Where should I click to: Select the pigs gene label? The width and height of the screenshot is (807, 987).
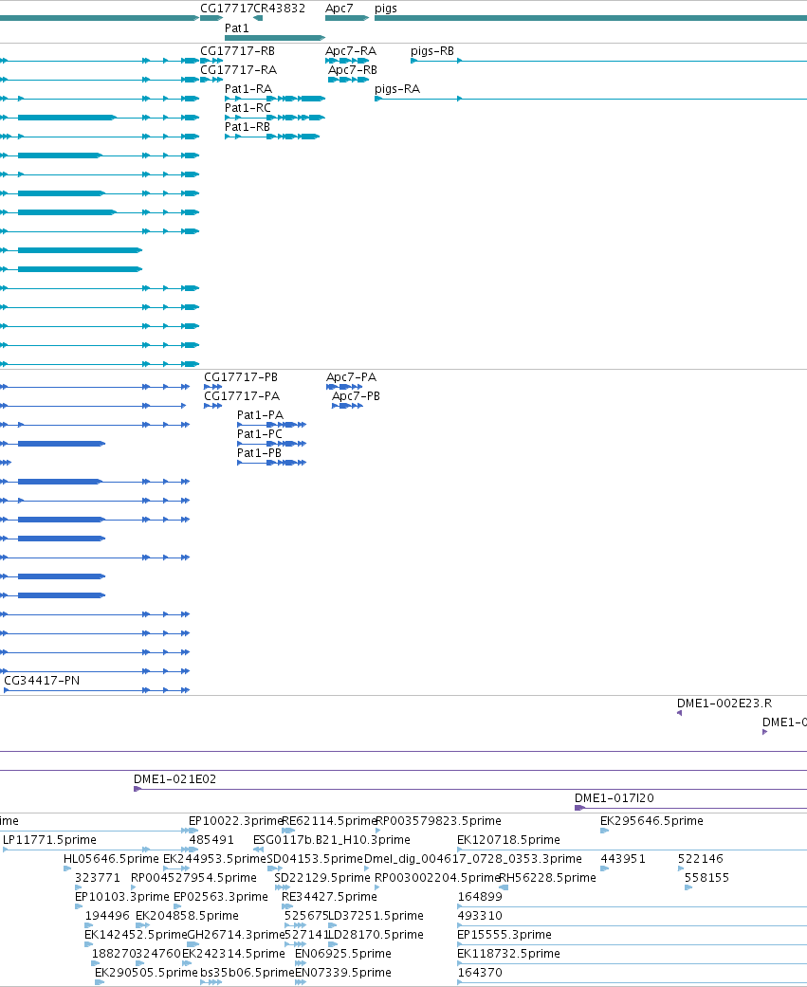coord(385,9)
